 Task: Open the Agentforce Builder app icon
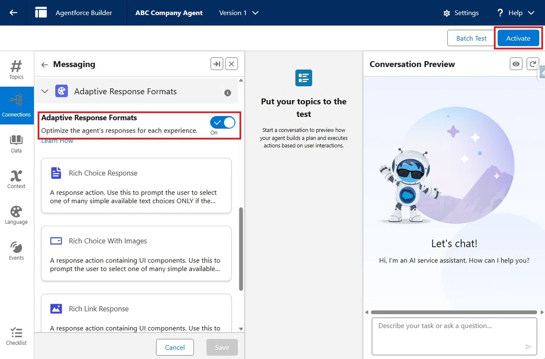pyautogui.click(x=41, y=13)
